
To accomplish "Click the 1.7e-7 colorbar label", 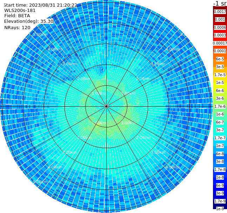I will 220,138.
